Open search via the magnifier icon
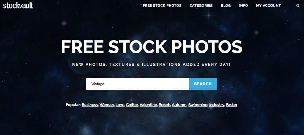Viewport: 304px width, 135px height. 298,6
